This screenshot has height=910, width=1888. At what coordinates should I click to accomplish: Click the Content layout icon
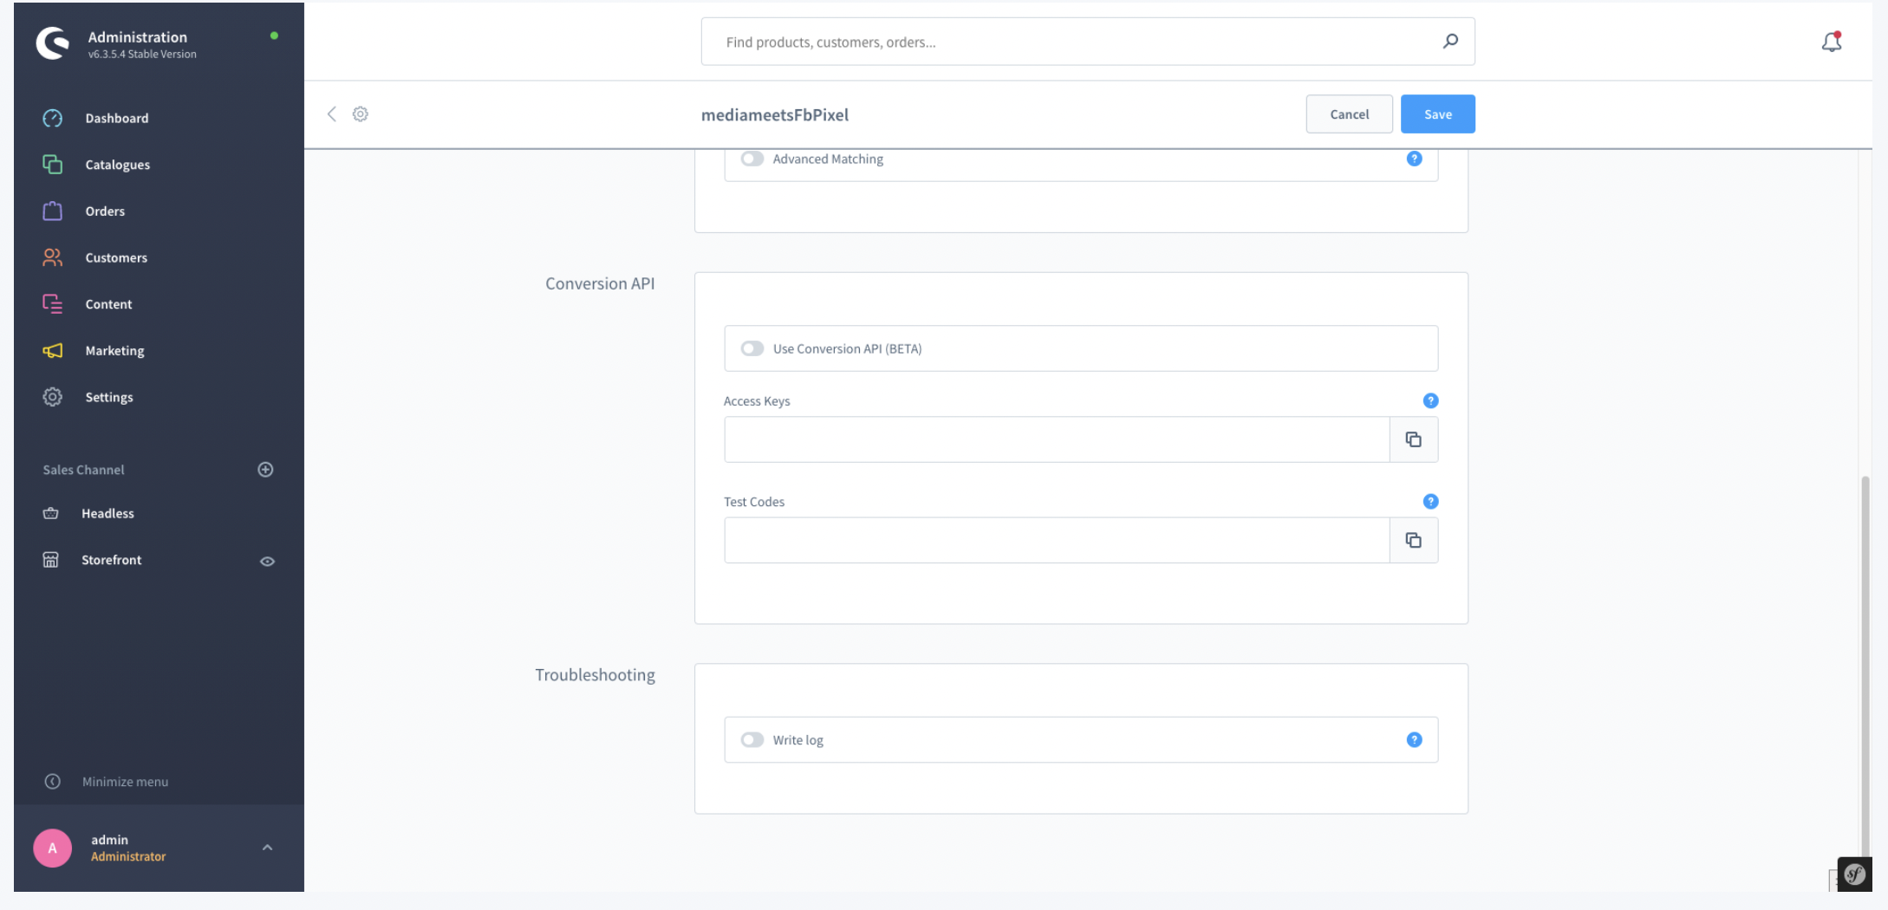(52, 304)
